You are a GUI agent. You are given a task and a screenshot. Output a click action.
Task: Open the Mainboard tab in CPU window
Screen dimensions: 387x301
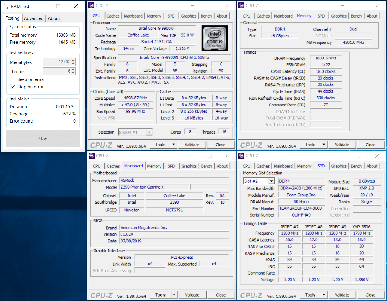[x=133, y=16]
